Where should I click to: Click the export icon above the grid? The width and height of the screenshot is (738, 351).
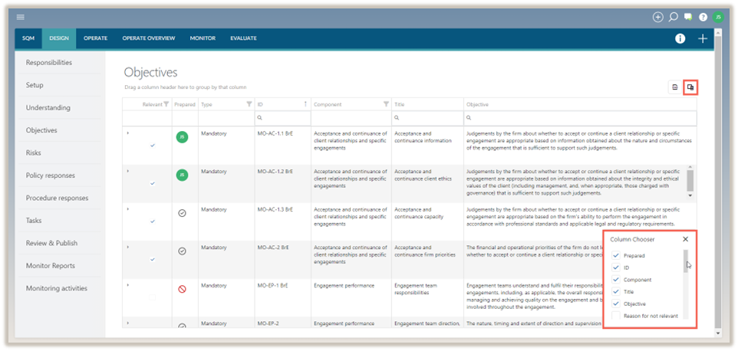(674, 88)
